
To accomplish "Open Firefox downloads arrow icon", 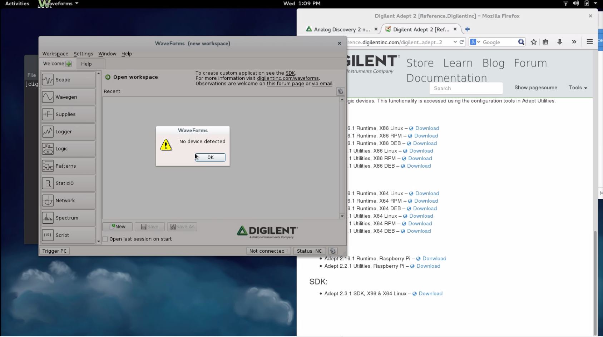I will pyautogui.click(x=560, y=42).
